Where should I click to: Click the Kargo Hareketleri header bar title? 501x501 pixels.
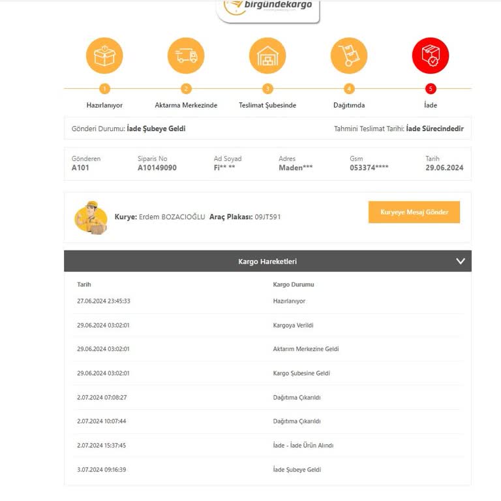(267, 262)
